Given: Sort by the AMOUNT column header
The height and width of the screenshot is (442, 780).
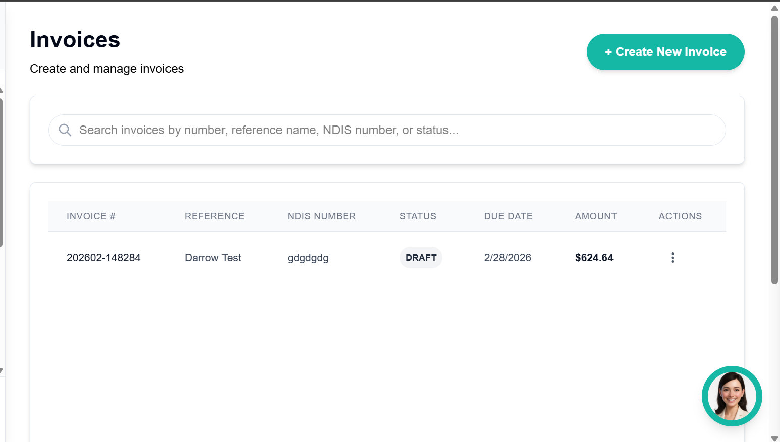Looking at the screenshot, I should (596, 216).
